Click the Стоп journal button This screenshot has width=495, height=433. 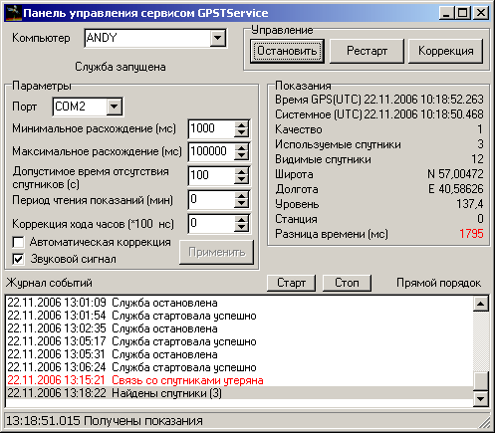[347, 283]
